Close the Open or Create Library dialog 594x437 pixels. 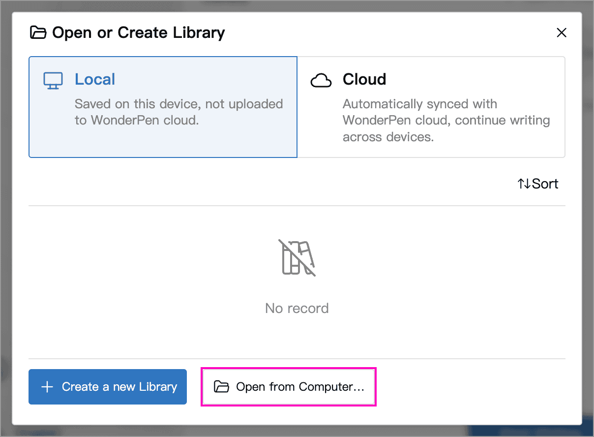[x=562, y=33]
